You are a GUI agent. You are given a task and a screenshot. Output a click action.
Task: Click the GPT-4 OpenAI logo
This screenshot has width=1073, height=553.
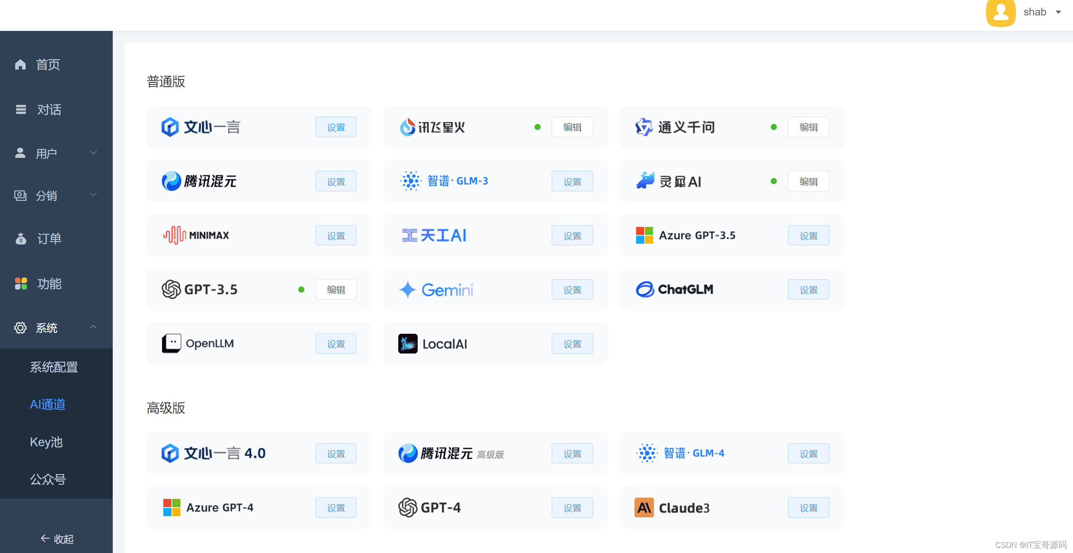(x=408, y=508)
